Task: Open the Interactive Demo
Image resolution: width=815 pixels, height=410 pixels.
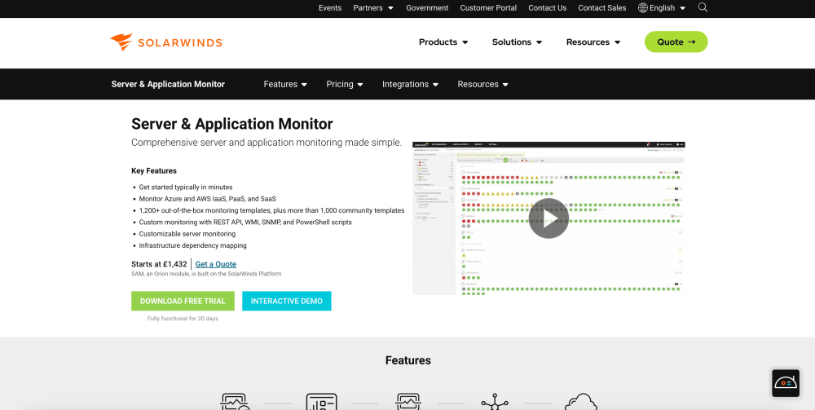Action: coord(286,301)
